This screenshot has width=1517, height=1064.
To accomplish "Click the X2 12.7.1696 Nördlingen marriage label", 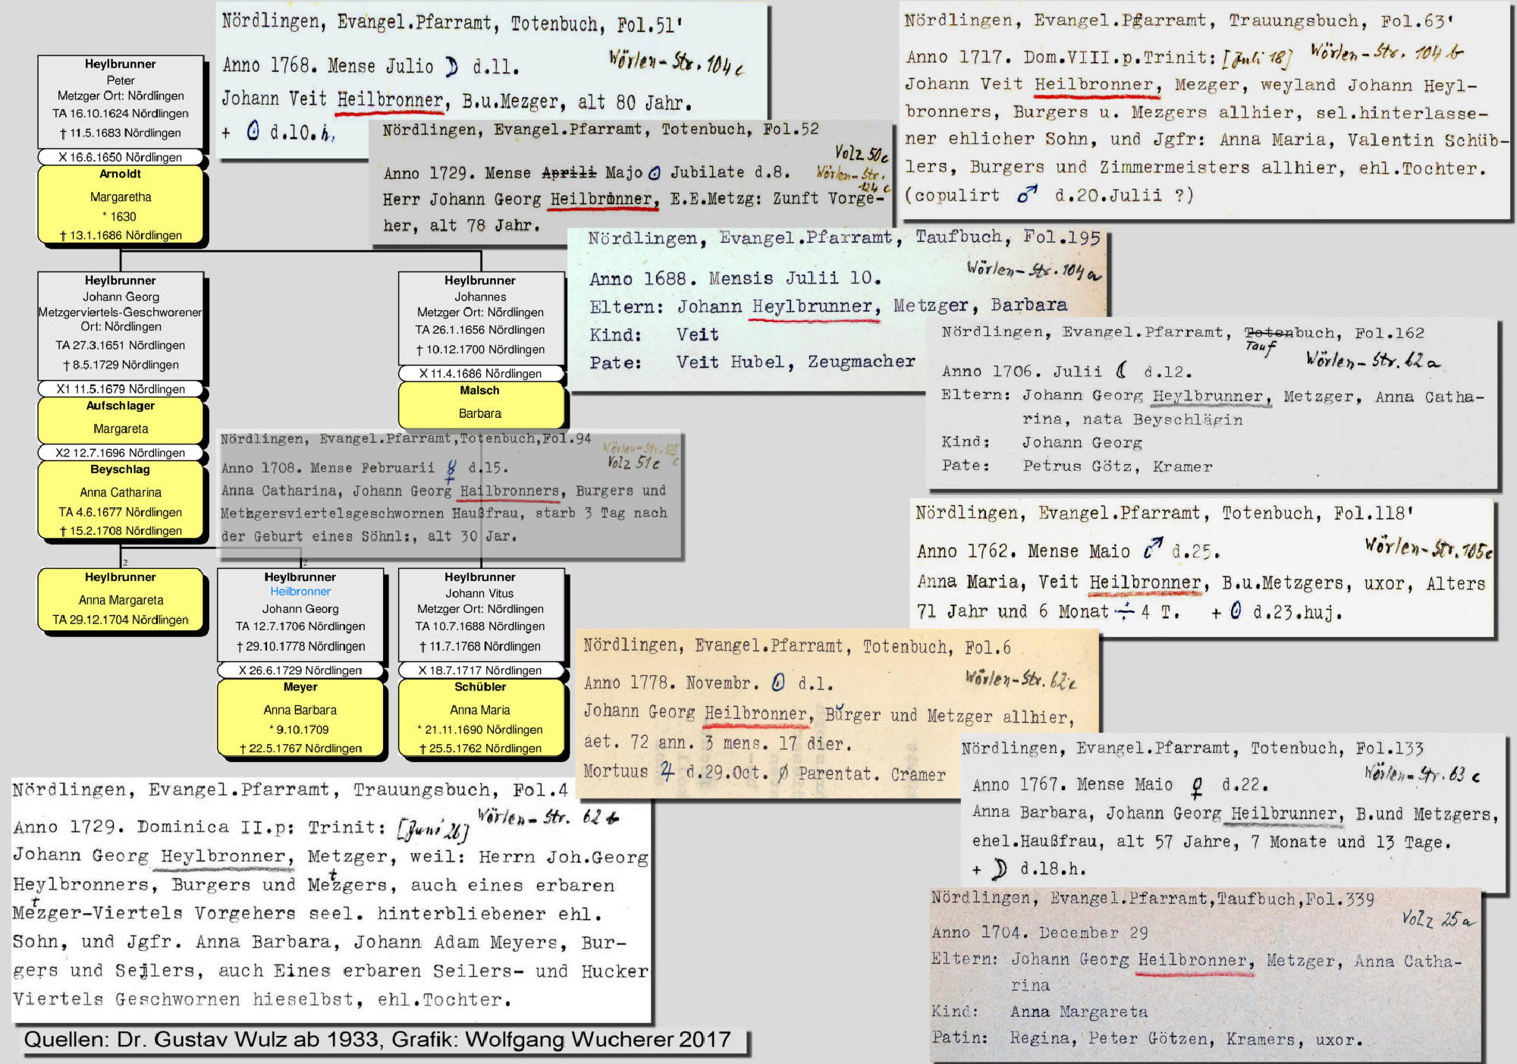I will click(121, 453).
